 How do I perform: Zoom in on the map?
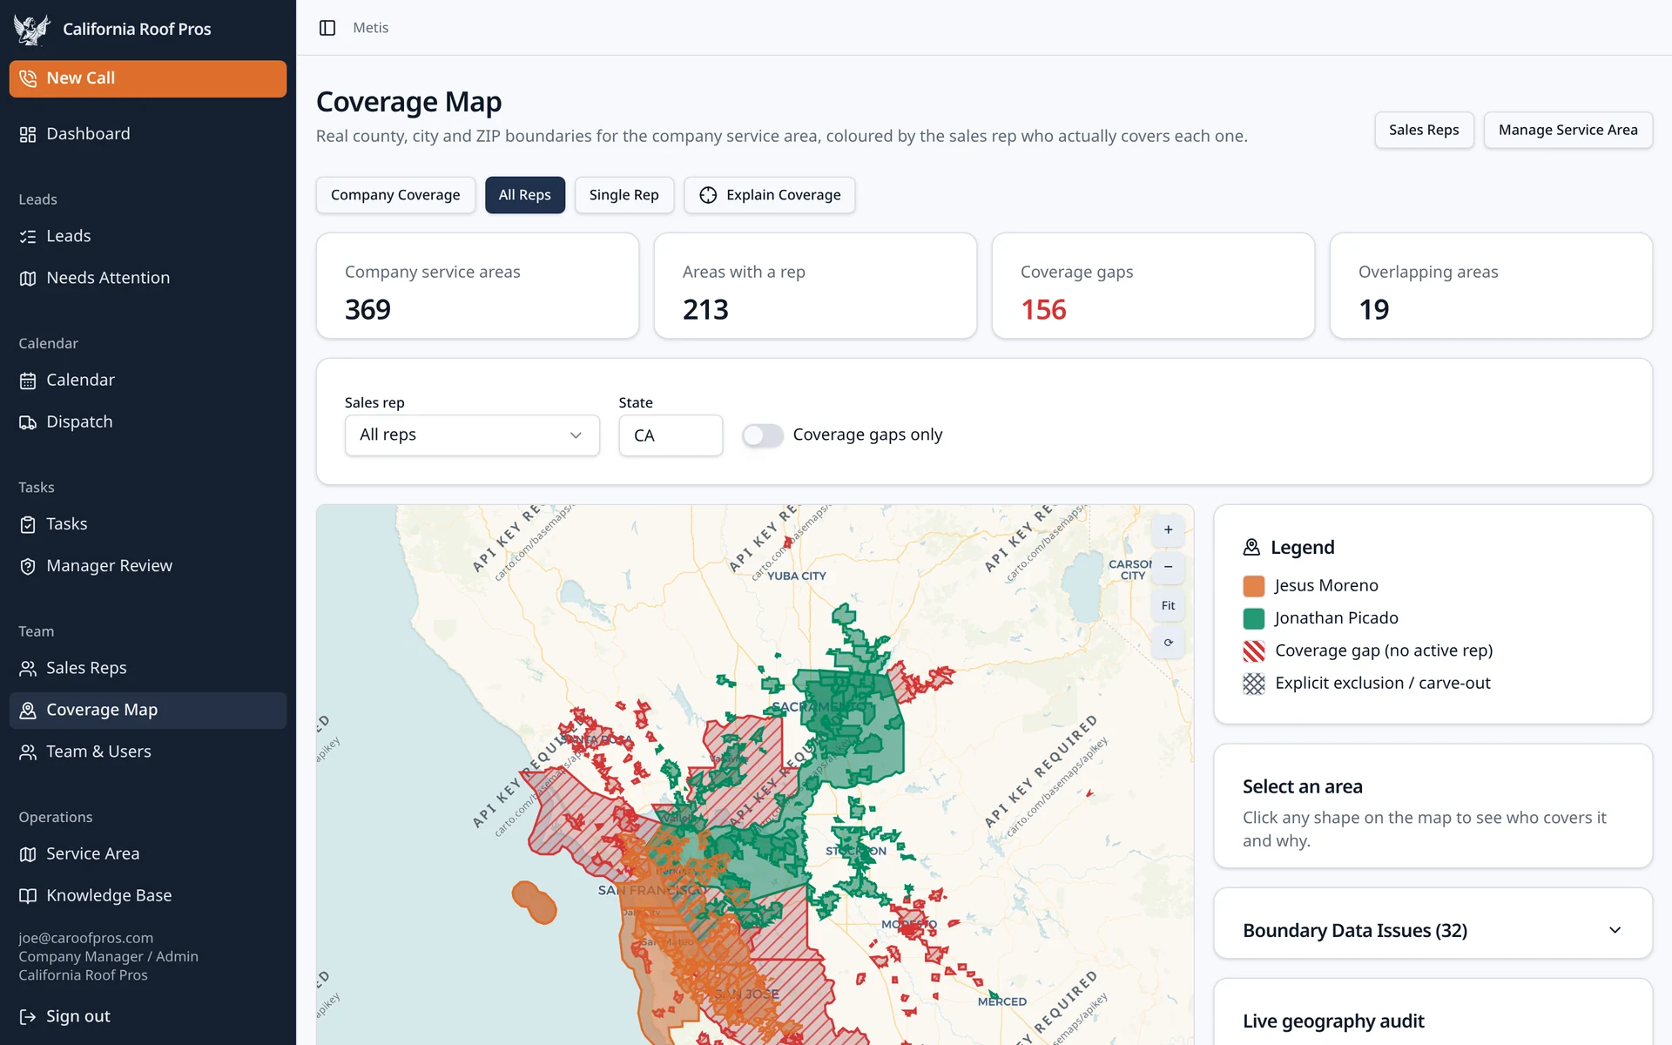click(1168, 529)
